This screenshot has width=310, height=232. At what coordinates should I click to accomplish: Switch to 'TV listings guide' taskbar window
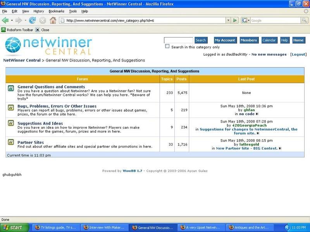56,228
